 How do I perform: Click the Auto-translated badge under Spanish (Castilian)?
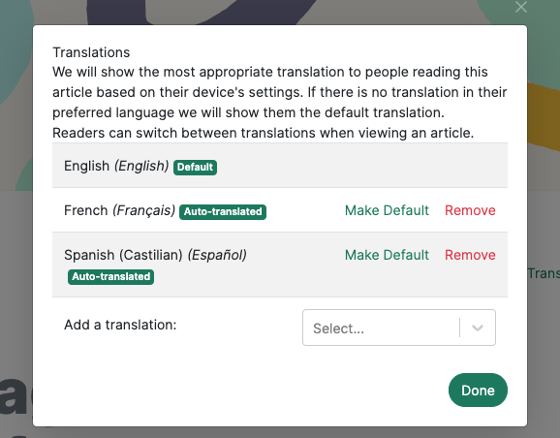tap(110, 277)
